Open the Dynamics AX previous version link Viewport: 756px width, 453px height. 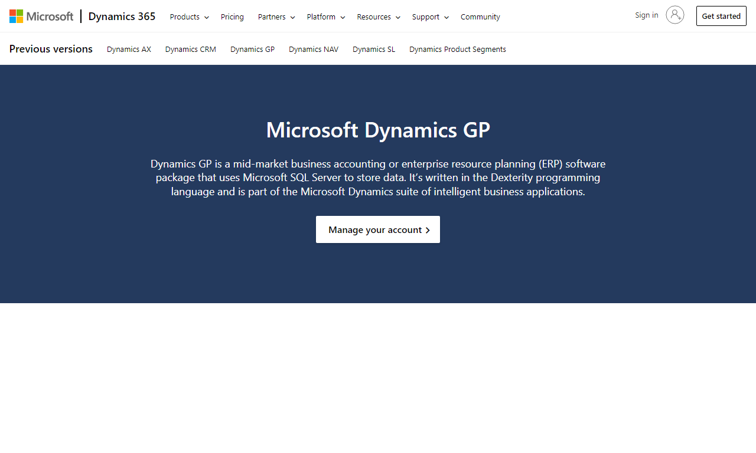pos(129,49)
